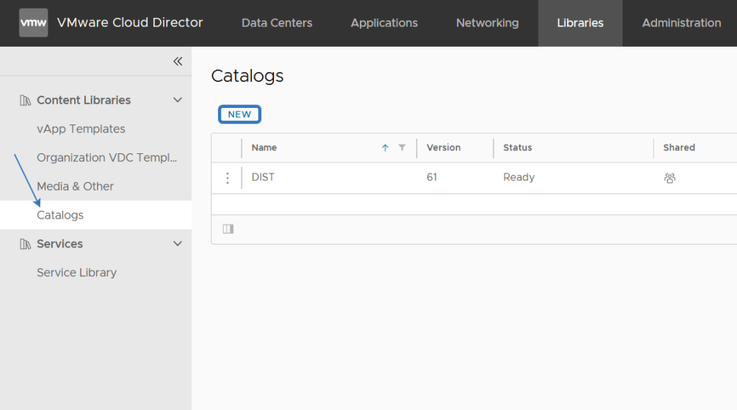The image size is (737, 410).
Task: Click the Services heading
Action: [x=60, y=244]
